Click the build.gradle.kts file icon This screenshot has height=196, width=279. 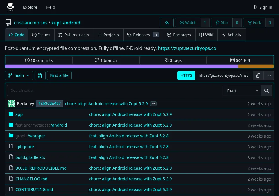11,157
